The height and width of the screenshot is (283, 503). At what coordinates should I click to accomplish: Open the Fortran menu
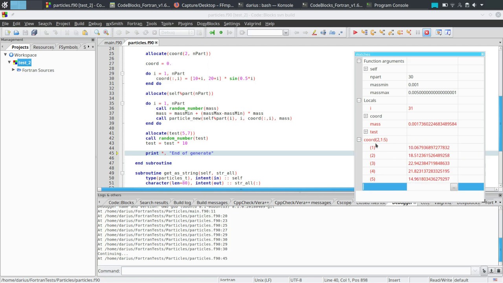tap(135, 24)
